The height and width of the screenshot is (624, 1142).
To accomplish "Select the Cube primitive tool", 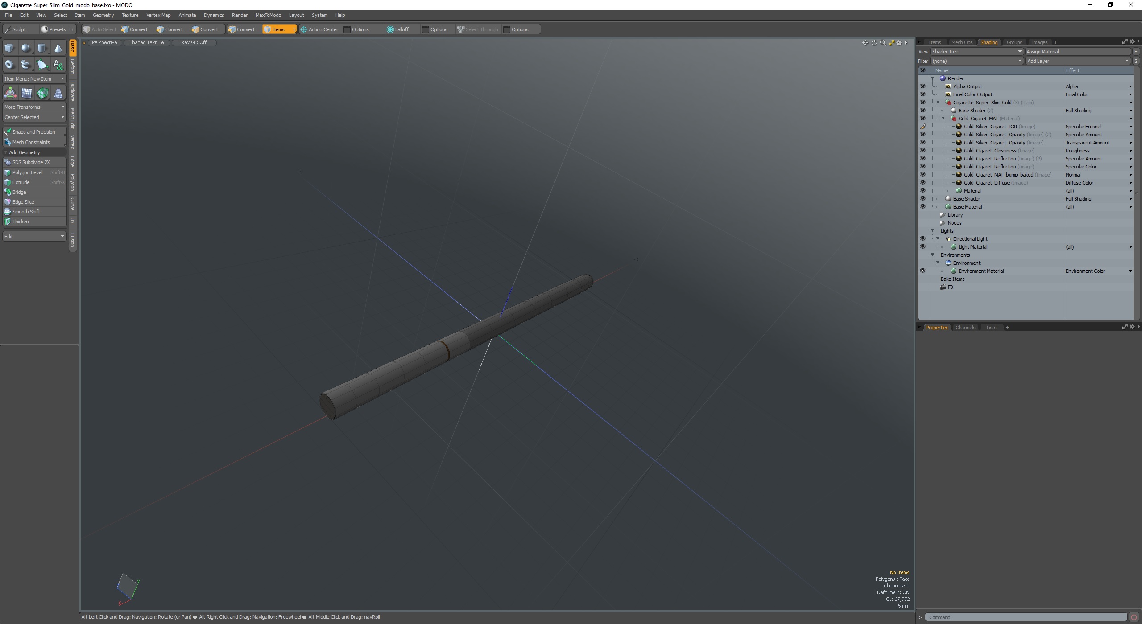I will [x=9, y=48].
